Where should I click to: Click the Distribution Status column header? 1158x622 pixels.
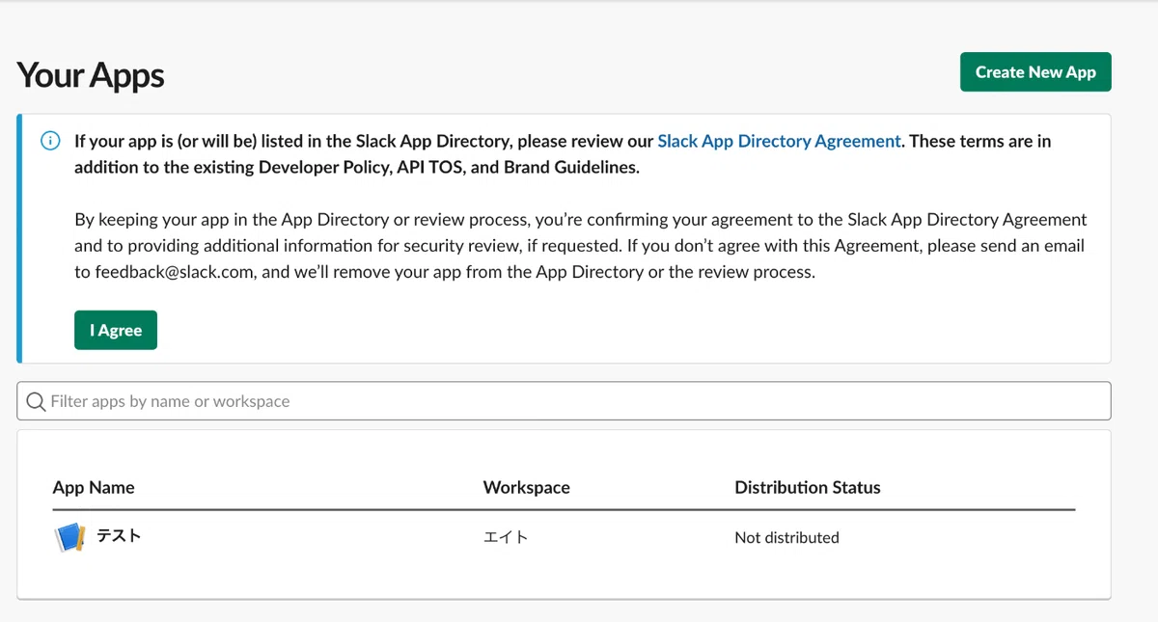(808, 487)
